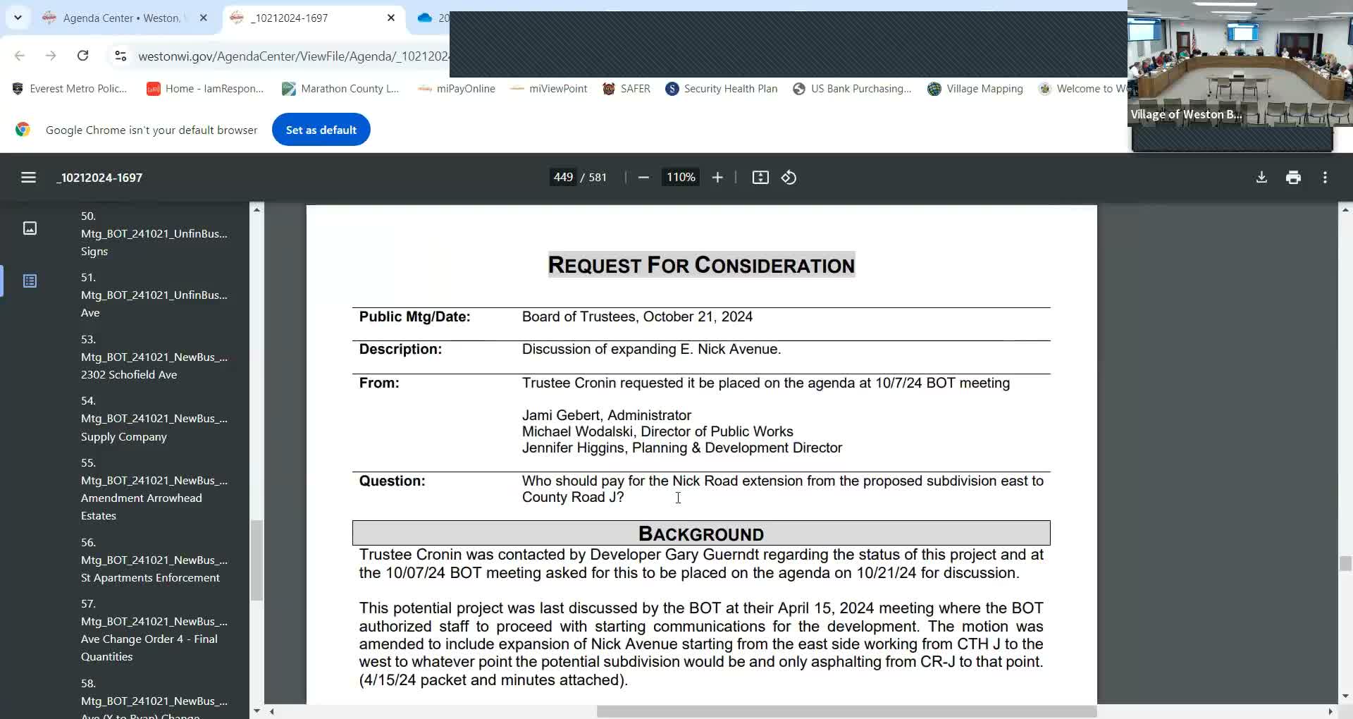1353x719 pixels.
Task: Switch to Agenda Center Weston tab
Action: click(127, 18)
